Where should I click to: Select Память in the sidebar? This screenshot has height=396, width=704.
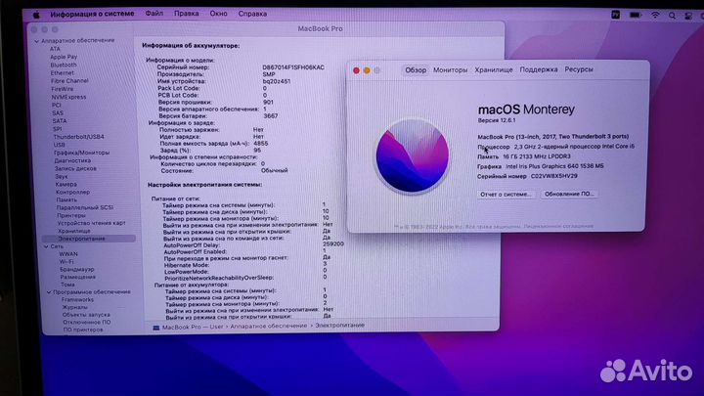[66, 199]
